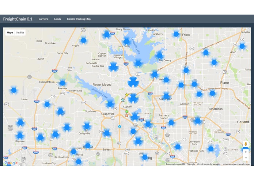Click the orange star marker near Valley Ranch
254x180 pixels.
127,115
